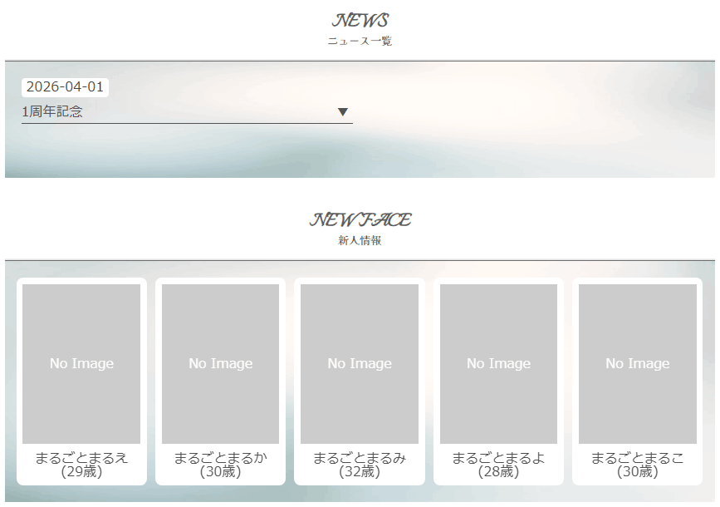Click the 2026-04-01 date badge
This screenshot has height=507, width=720.
[x=65, y=87]
